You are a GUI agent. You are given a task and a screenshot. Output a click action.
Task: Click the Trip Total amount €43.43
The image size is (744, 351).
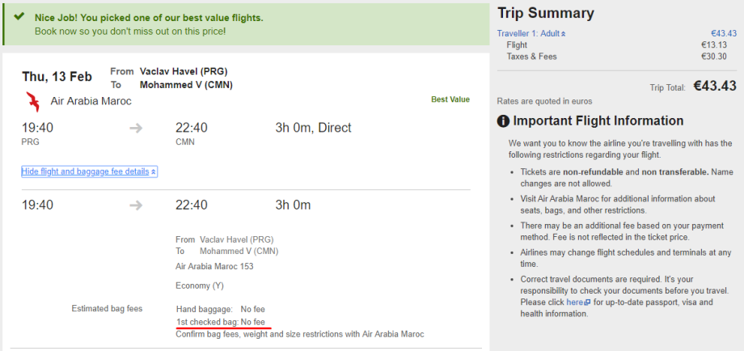(715, 86)
